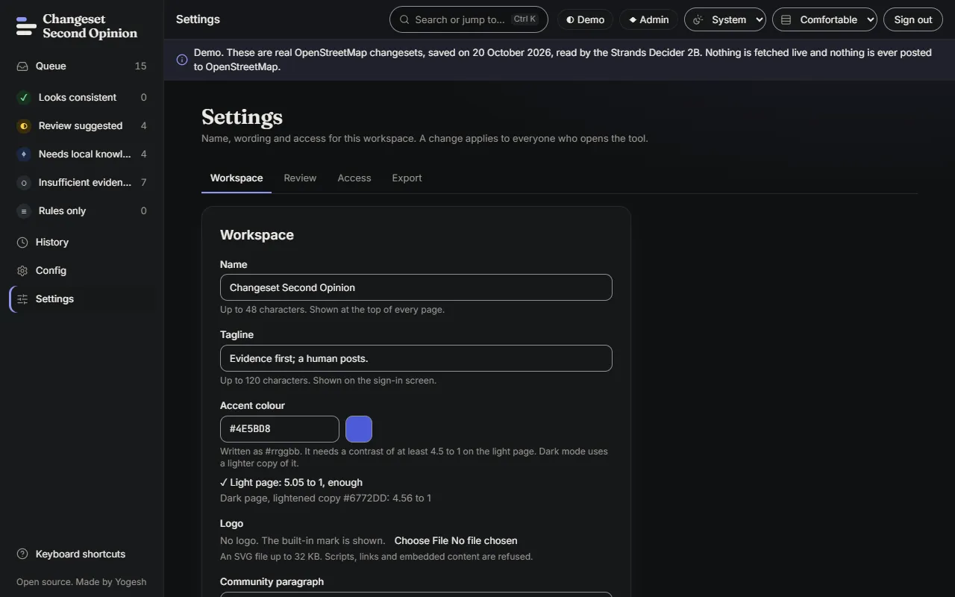Viewport: 955px width, 597px height.
Task: Open the Queue inbox icon
Action: (x=22, y=66)
